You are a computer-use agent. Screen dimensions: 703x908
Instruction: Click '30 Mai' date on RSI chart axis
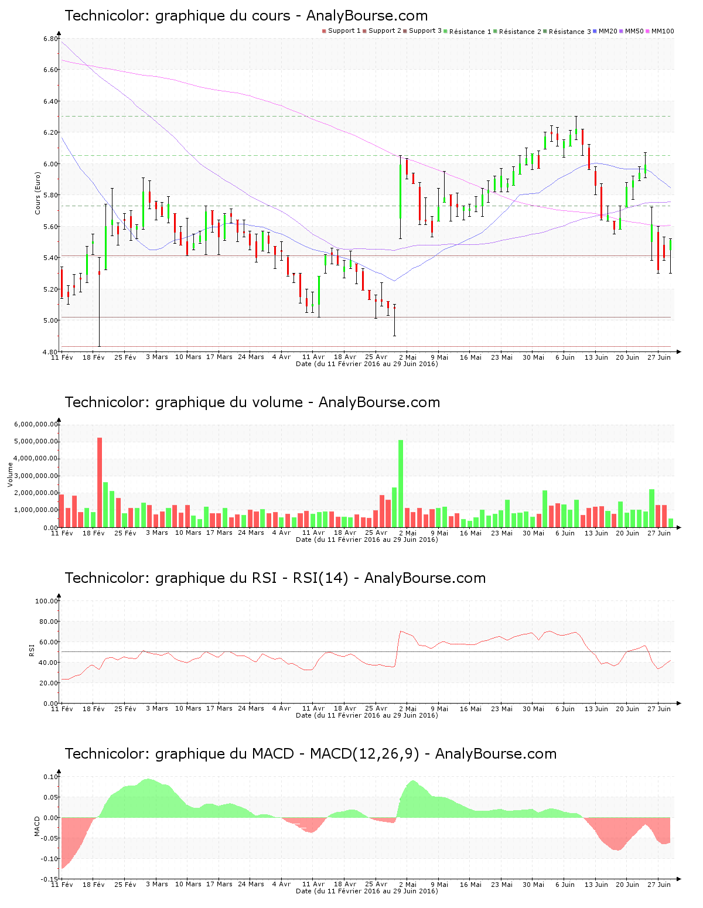(534, 708)
